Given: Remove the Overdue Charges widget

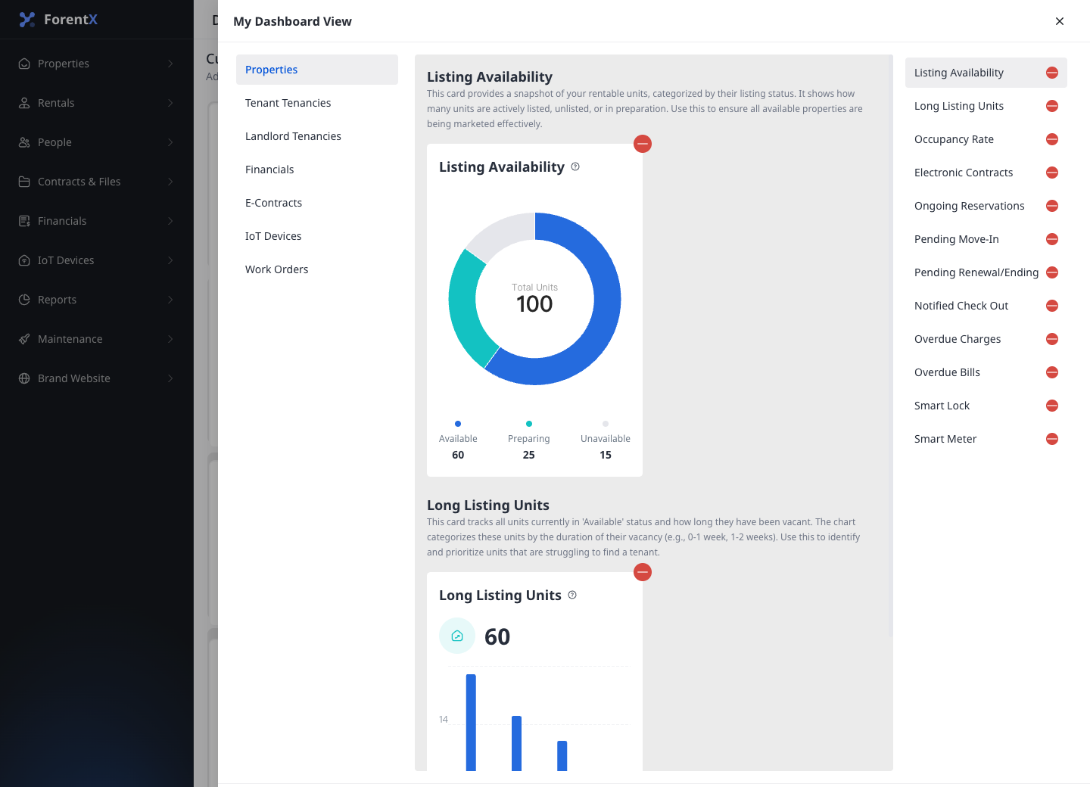Looking at the screenshot, I should click(x=1052, y=339).
